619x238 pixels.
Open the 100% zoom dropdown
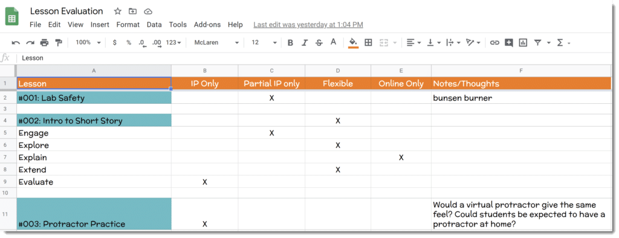coord(88,43)
